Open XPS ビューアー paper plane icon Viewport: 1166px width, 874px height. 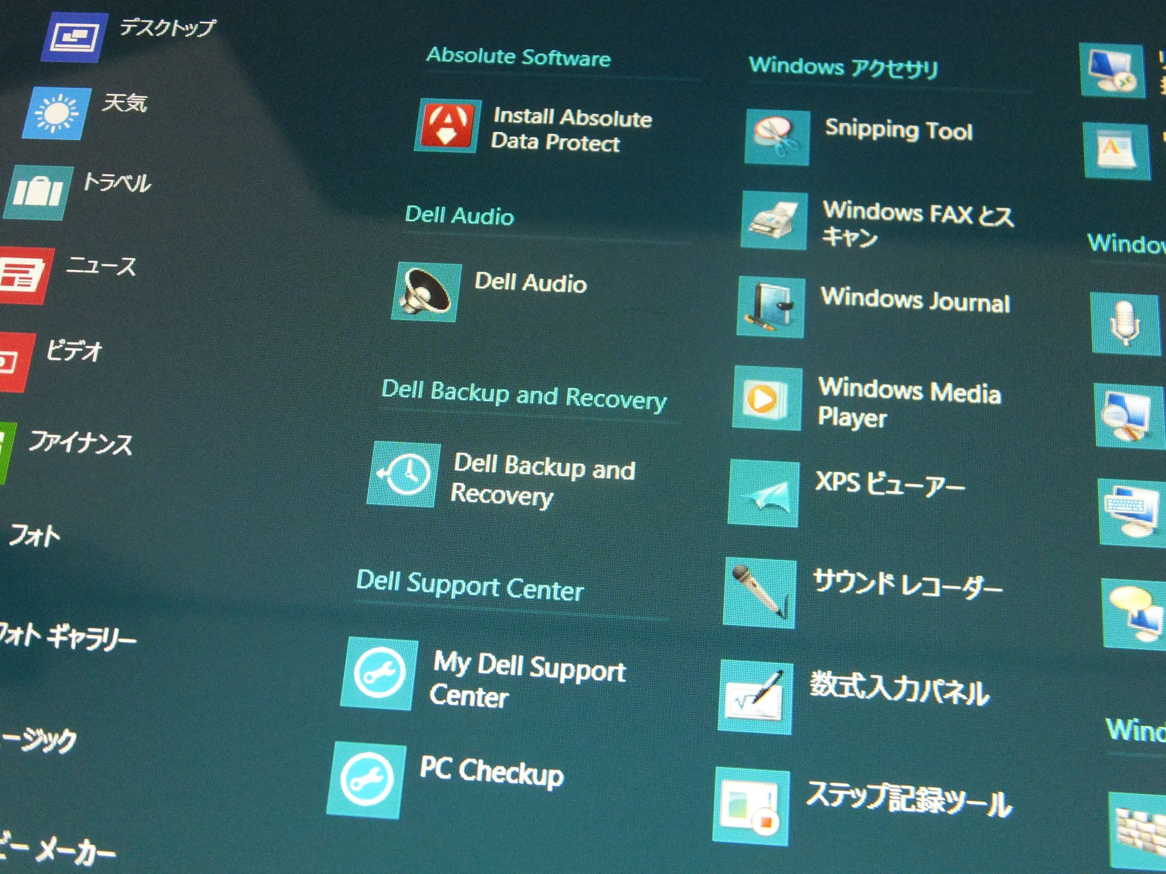(x=764, y=494)
